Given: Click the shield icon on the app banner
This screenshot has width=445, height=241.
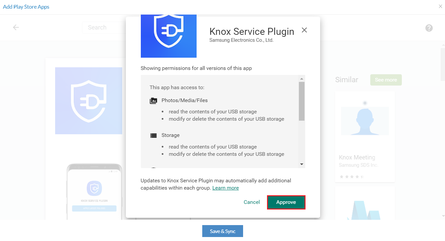Looking at the screenshot, I should point(89,101).
